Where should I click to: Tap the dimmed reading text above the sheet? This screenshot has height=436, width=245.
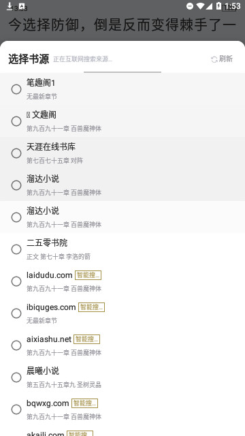point(122,25)
